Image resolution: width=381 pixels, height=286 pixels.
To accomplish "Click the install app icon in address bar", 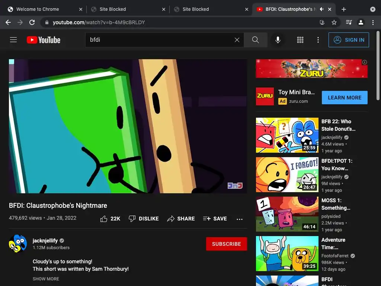I will (322, 22).
